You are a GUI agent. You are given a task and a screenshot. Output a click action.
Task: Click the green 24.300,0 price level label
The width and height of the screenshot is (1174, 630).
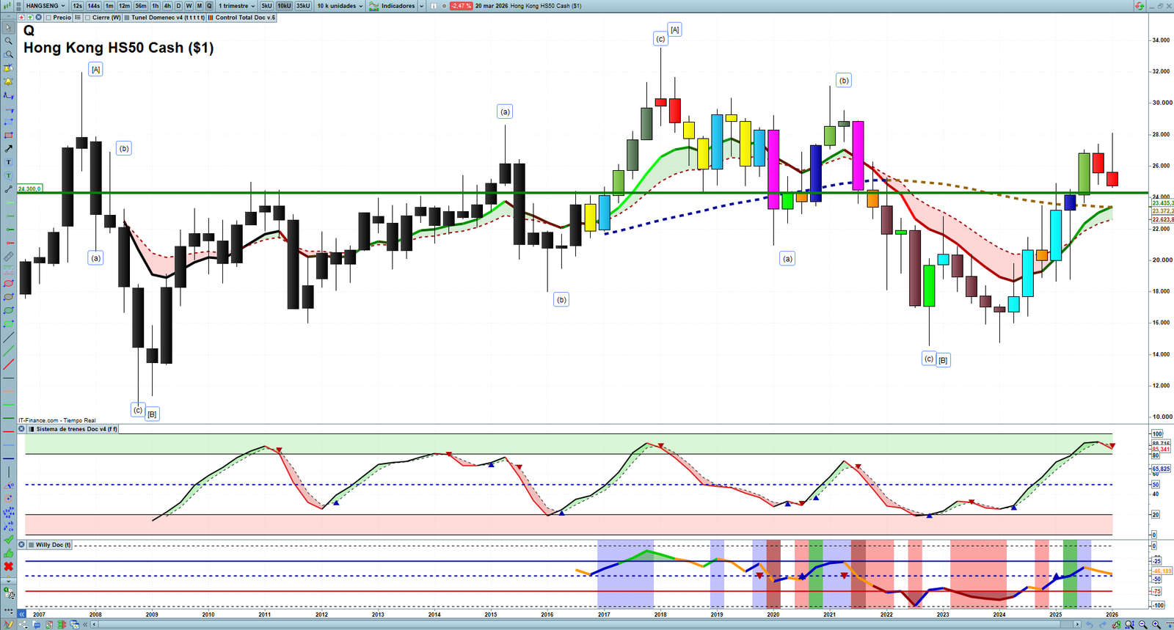tap(30, 188)
